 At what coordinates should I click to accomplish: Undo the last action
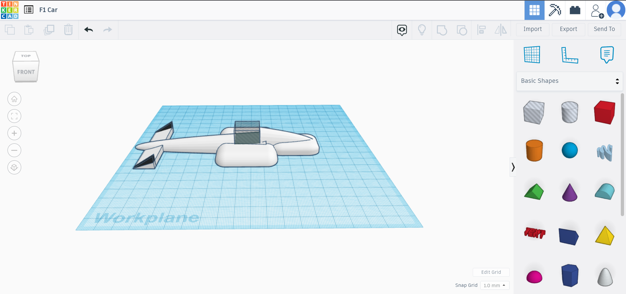point(88,30)
